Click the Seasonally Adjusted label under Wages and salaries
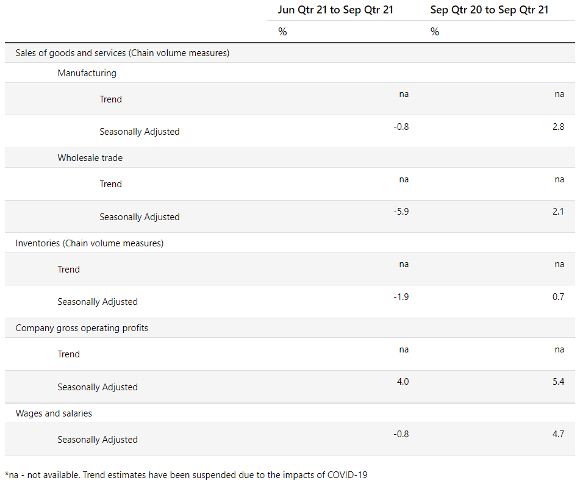Image resolution: width=580 pixels, height=486 pixels. [x=98, y=440]
